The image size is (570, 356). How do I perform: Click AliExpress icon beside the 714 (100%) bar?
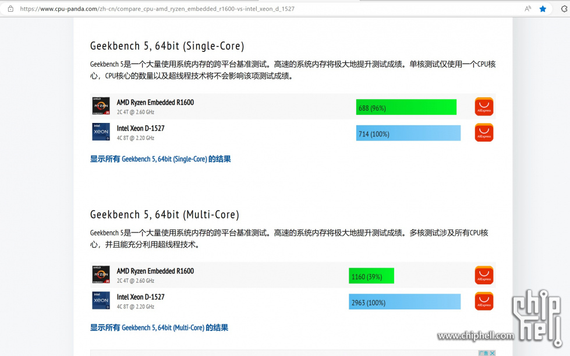484,132
